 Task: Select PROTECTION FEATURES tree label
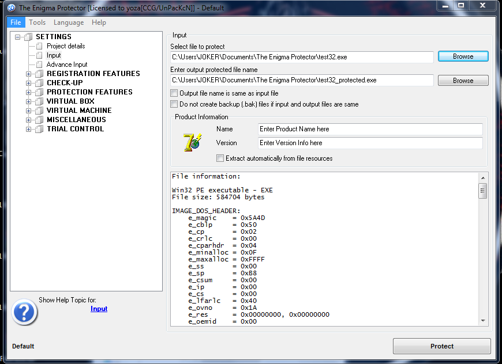coord(89,92)
